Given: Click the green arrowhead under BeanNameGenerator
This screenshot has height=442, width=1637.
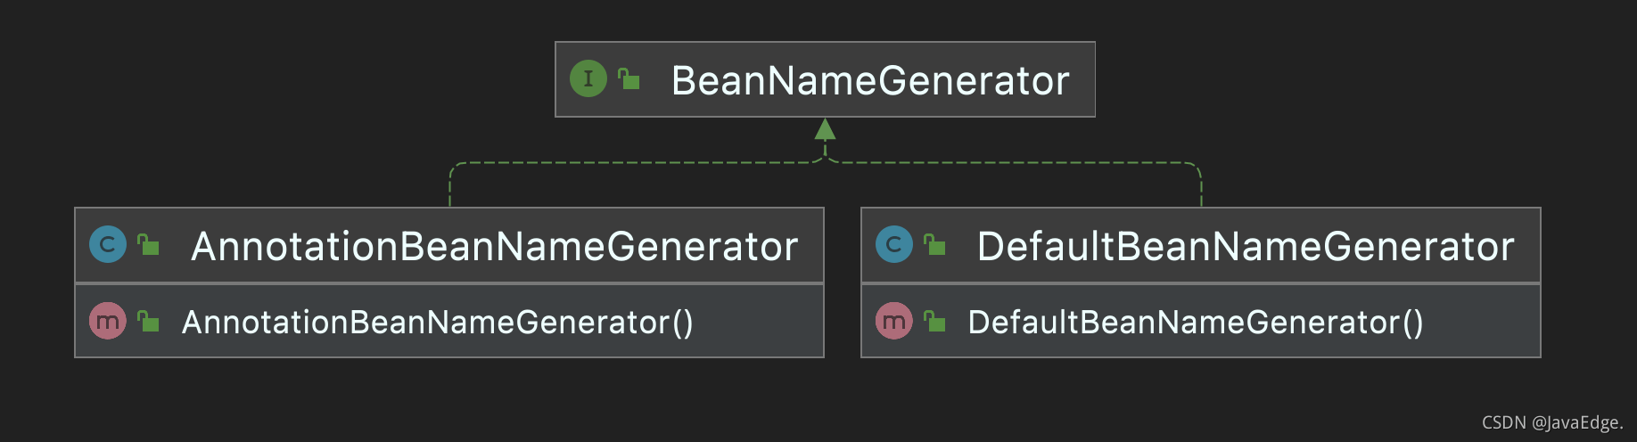Looking at the screenshot, I should pos(826,130).
